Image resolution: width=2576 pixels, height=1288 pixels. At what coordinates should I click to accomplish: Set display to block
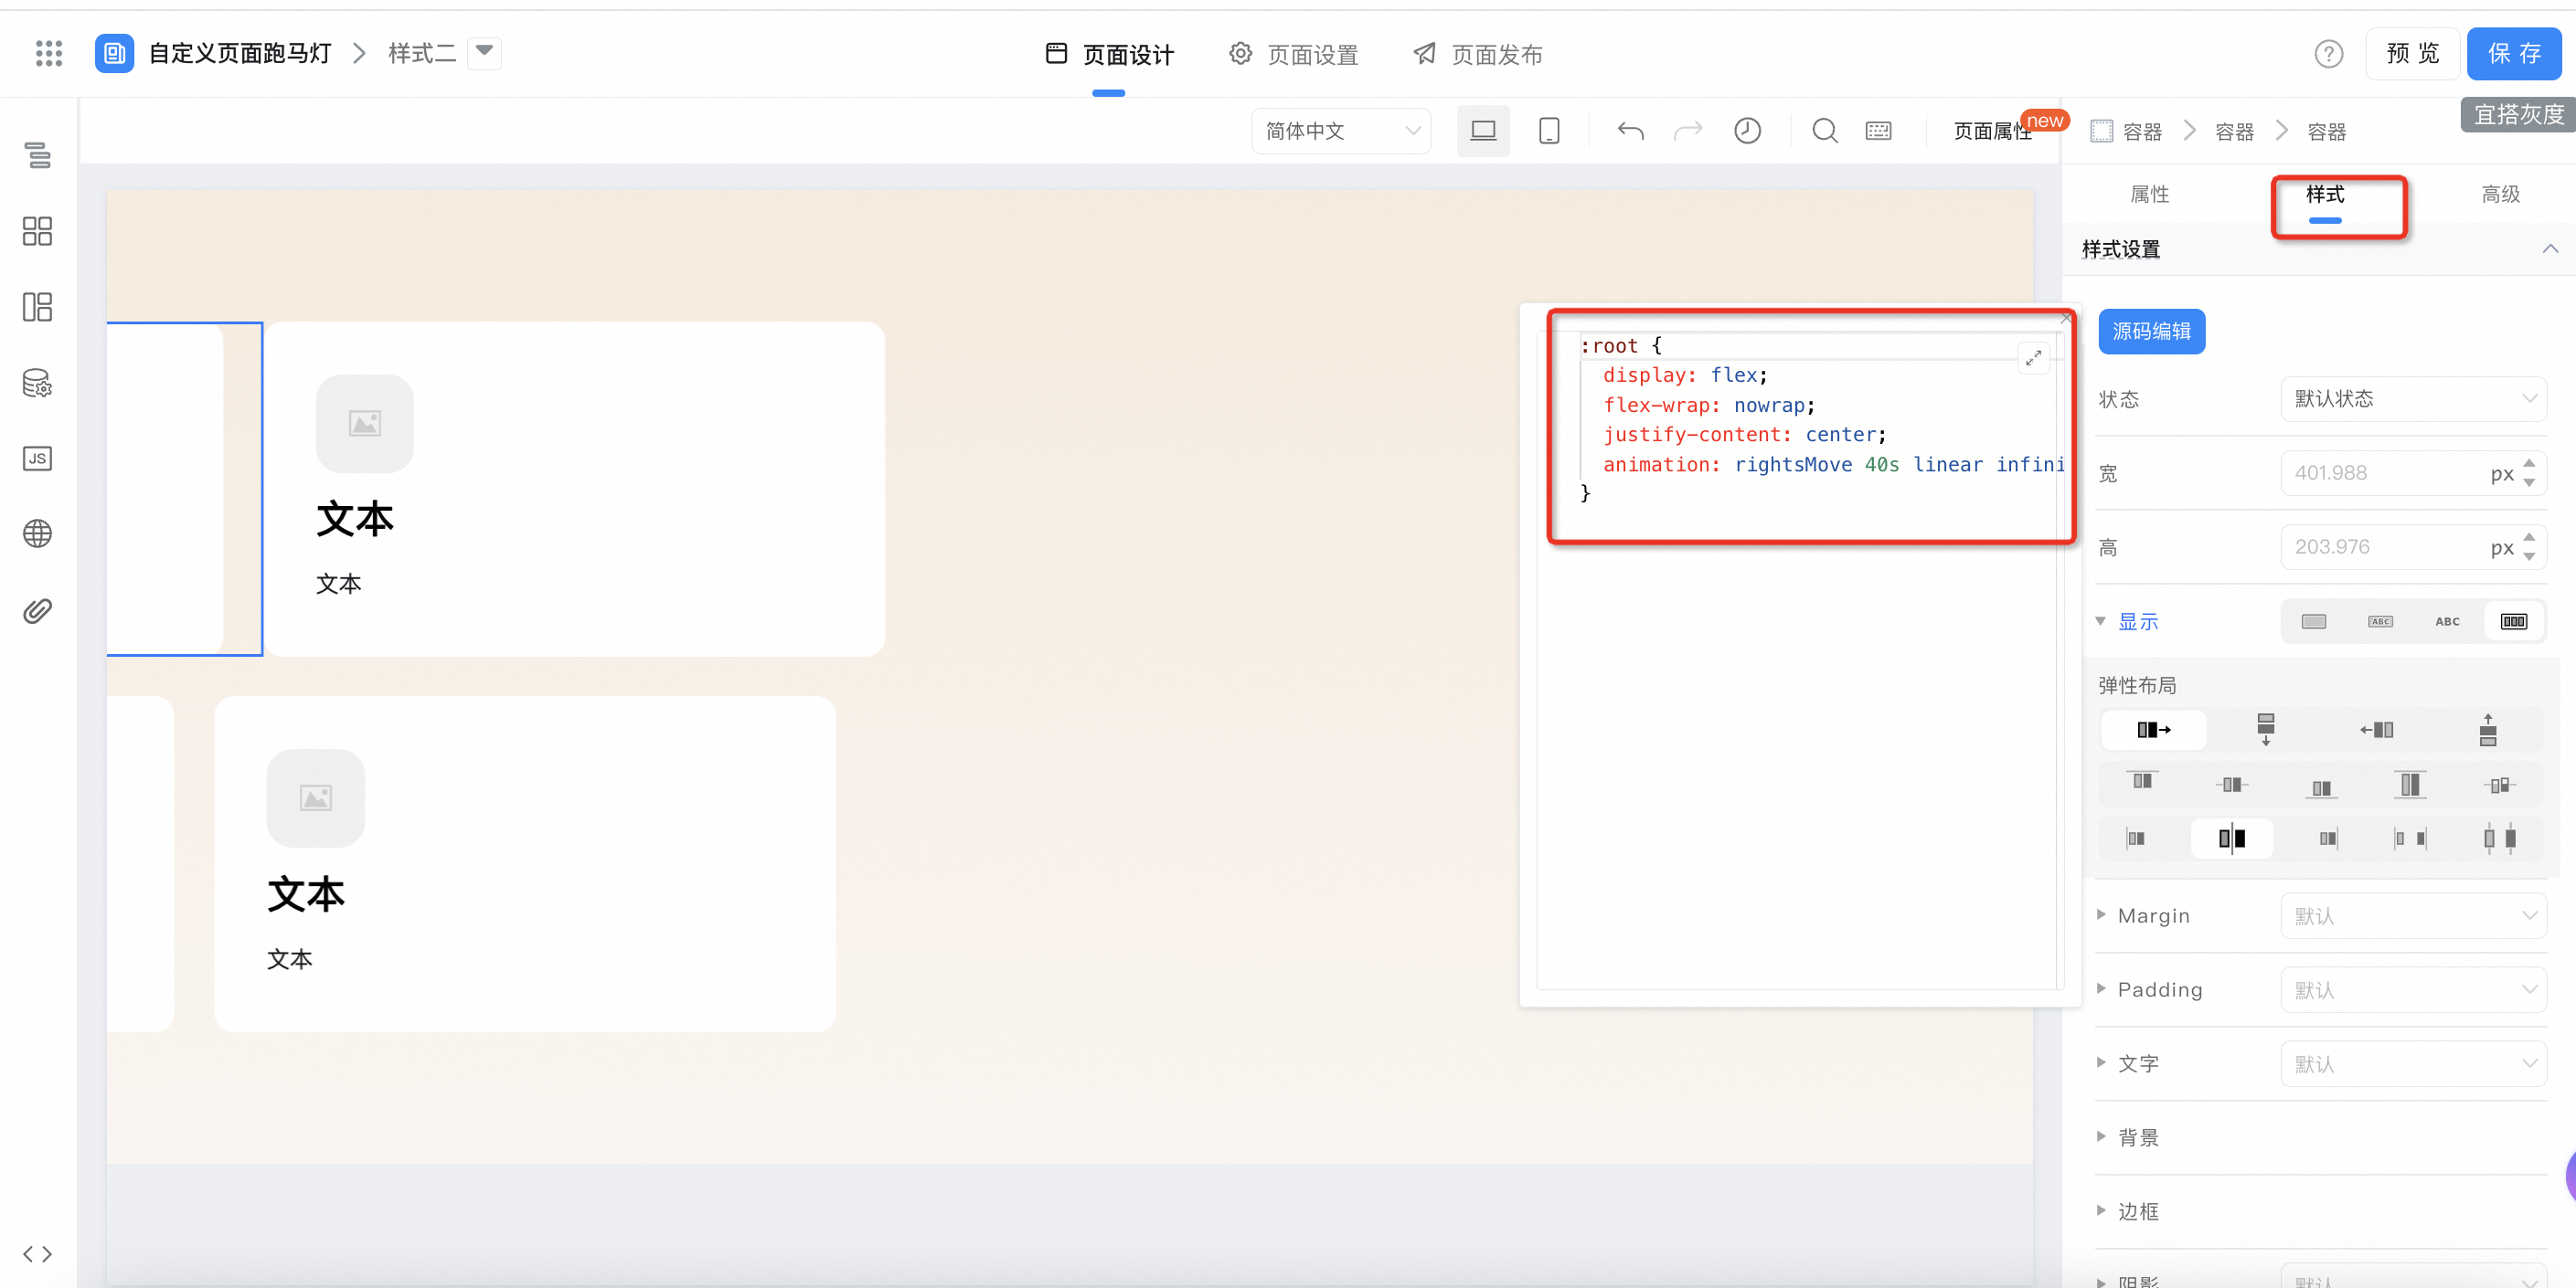coord(2314,621)
